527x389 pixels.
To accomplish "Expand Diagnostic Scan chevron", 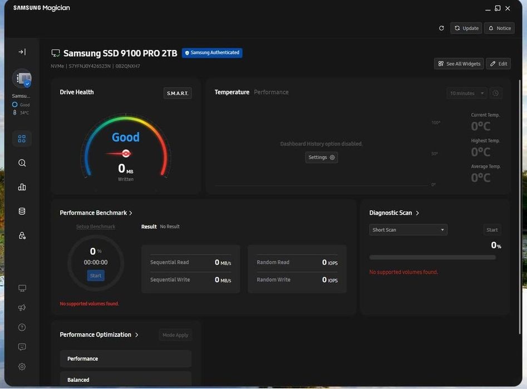I will [x=417, y=213].
